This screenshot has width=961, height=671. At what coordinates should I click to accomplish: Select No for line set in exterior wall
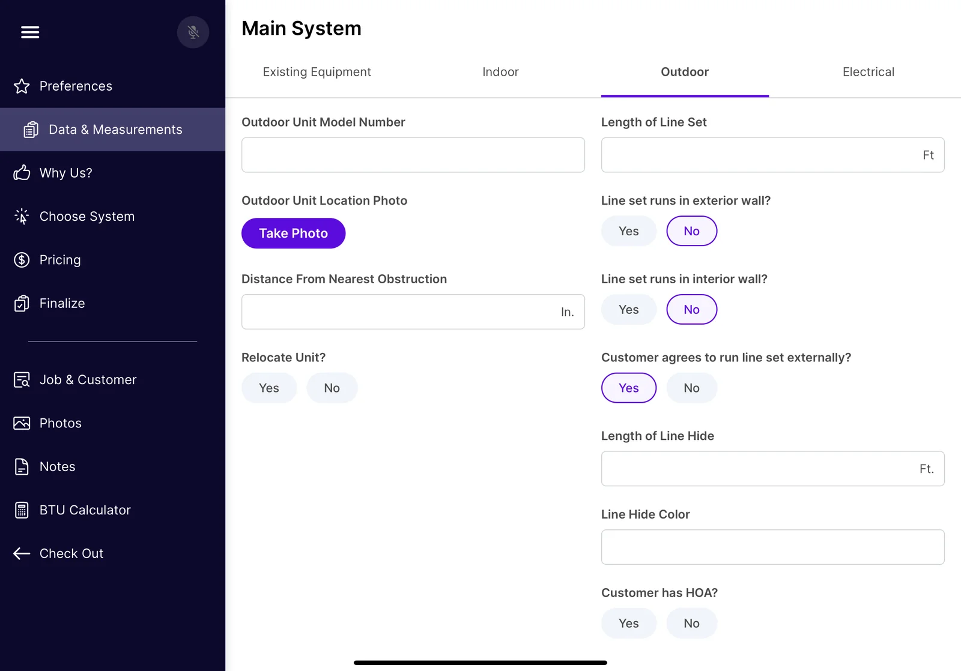click(x=692, y=231)
